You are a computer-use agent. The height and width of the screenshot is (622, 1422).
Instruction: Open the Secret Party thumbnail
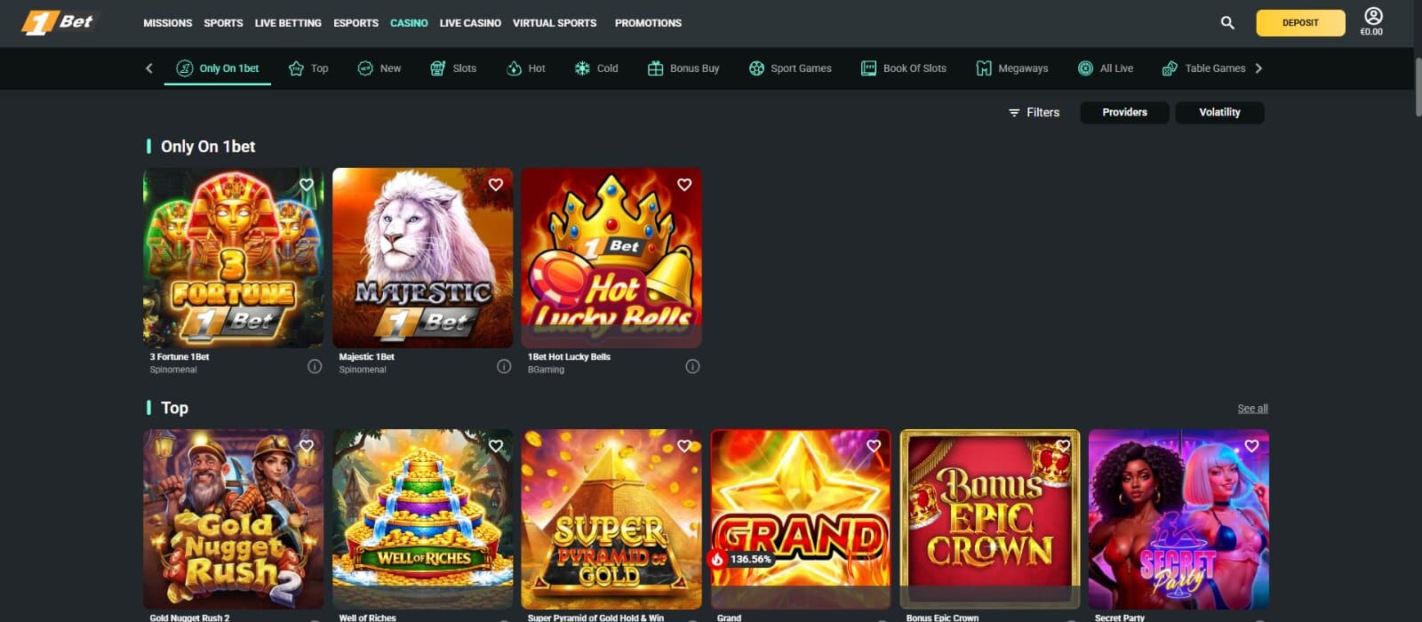(1178, 519)
